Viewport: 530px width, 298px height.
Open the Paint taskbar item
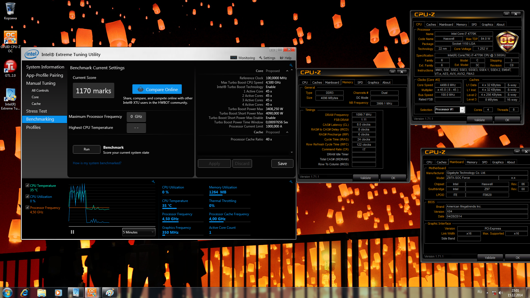tap(110, 292)
